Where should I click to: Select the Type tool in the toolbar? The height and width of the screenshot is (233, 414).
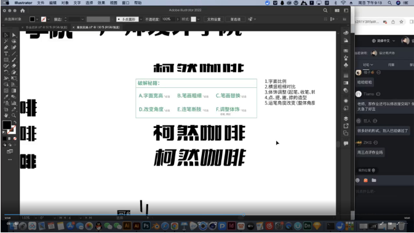(x=6, y=53)
